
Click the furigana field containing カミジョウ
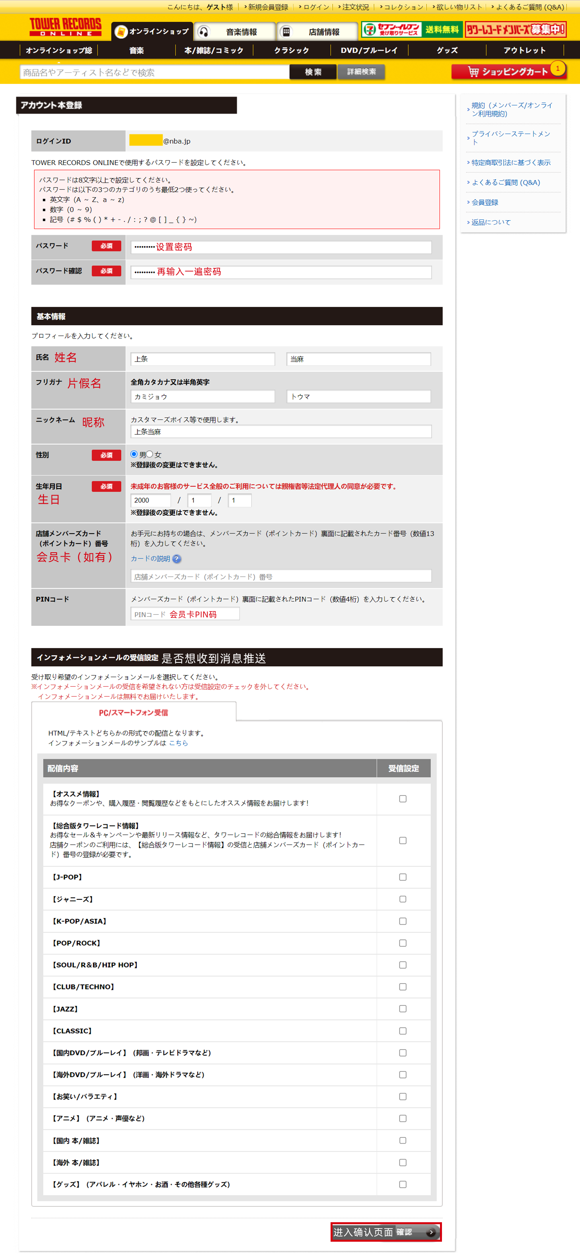[203, 396]
